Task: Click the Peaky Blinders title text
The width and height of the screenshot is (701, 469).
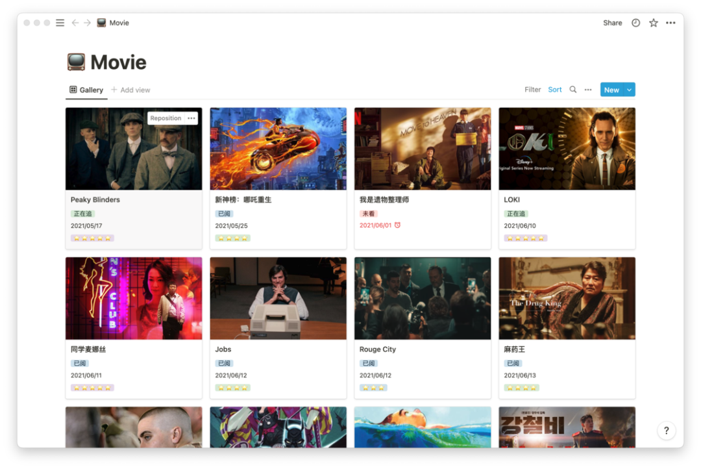Action: pyautogui.click(x=95, y=199)
